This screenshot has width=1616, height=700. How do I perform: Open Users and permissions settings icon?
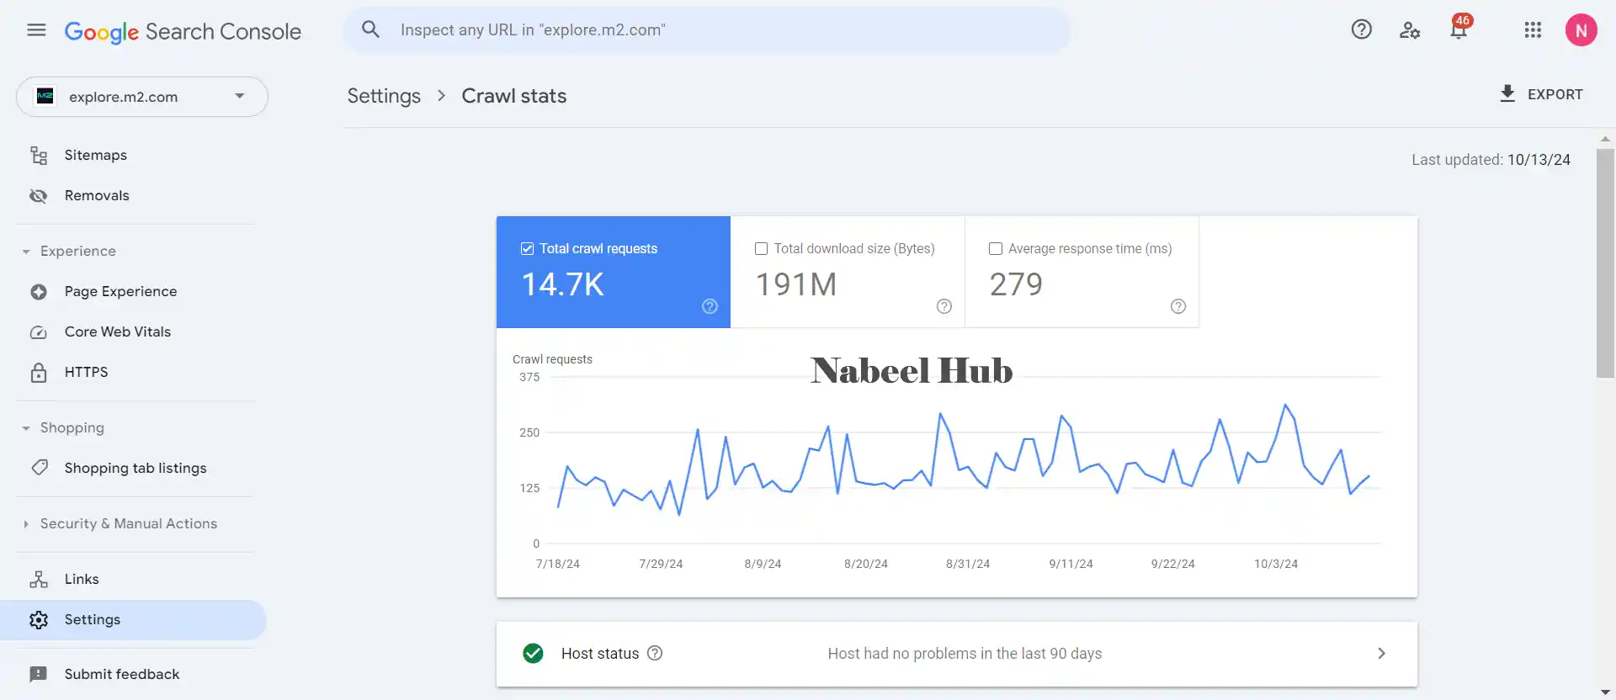(x=1410, y=30)
